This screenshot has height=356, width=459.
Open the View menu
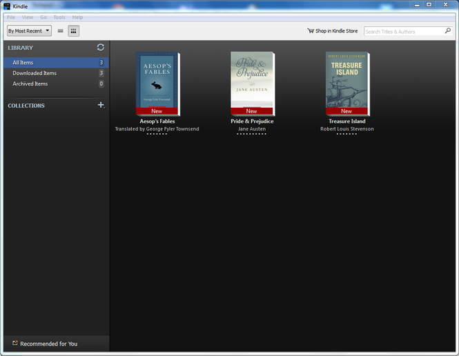[x=28, y=17]
